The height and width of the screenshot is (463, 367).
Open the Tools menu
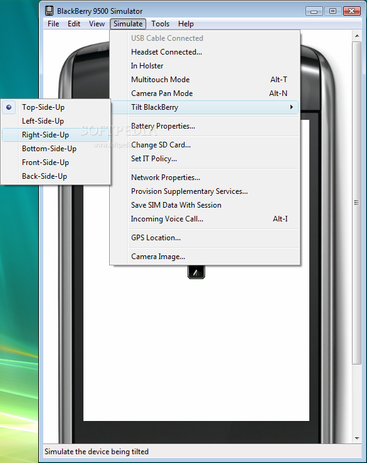(161, 24)
